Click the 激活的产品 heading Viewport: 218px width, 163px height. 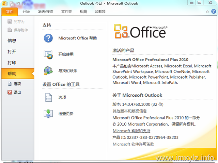coord(123,50)
